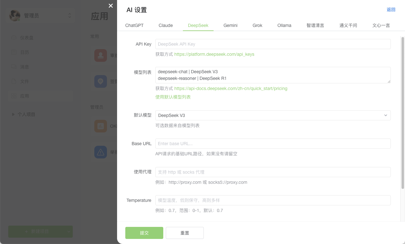
Task: Open the report warning triangle app icon
Action: [101, 152]
